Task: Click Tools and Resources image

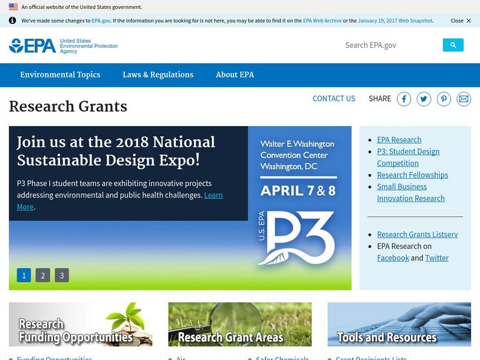Action: pos(399,324)
